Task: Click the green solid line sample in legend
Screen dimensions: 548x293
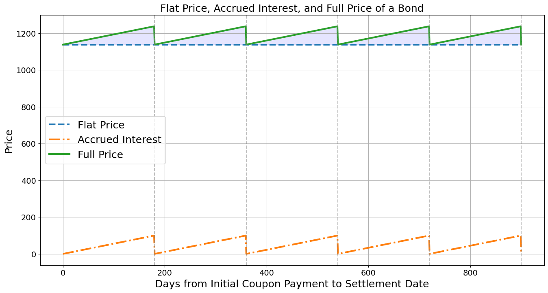Action: pos(59,154)
